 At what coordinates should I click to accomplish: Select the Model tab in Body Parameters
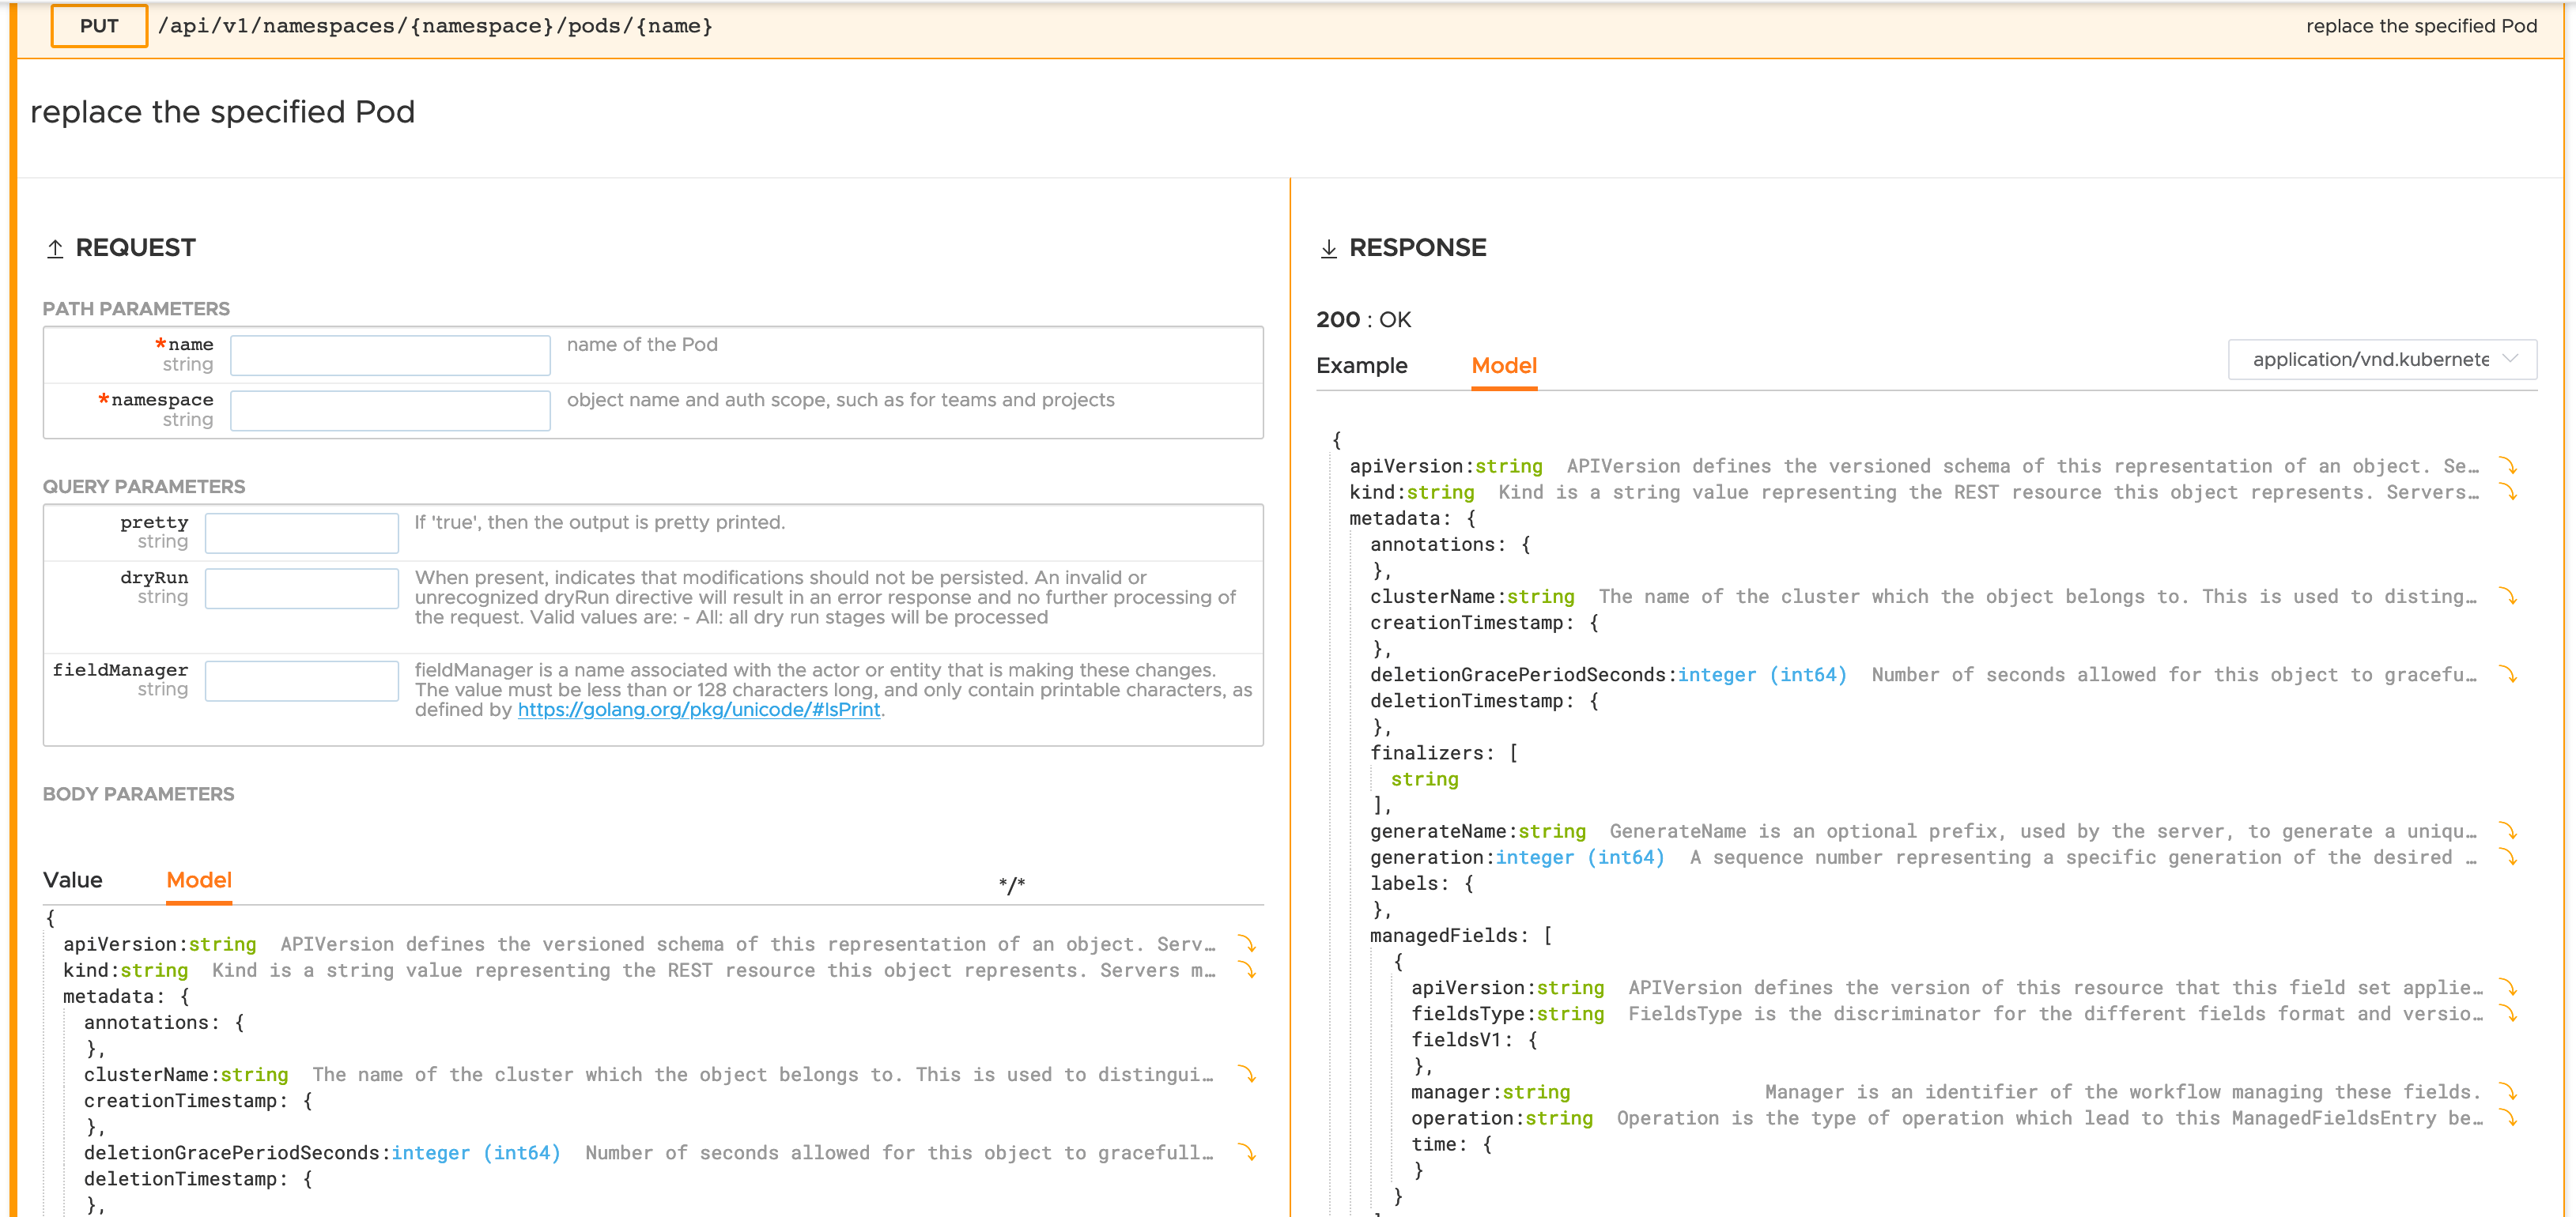(199, 880)
